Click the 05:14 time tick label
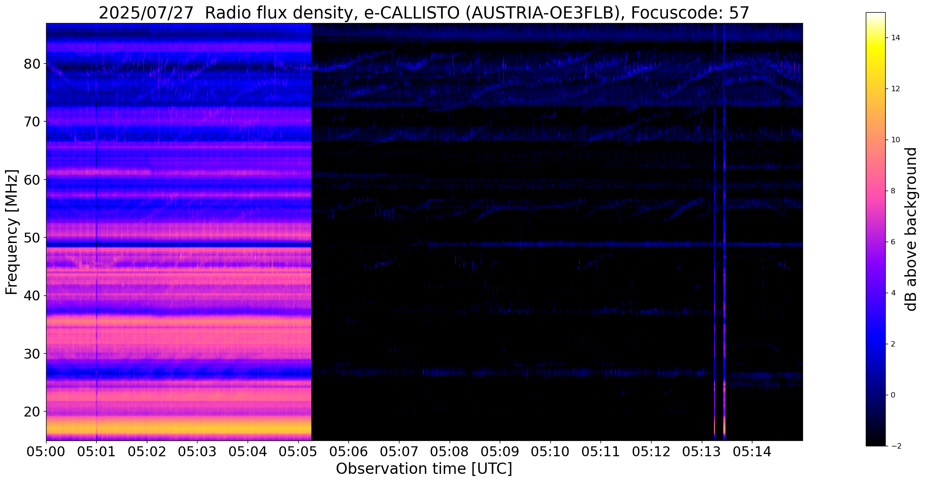Screen dimensions: 925x482 [752, 452]
